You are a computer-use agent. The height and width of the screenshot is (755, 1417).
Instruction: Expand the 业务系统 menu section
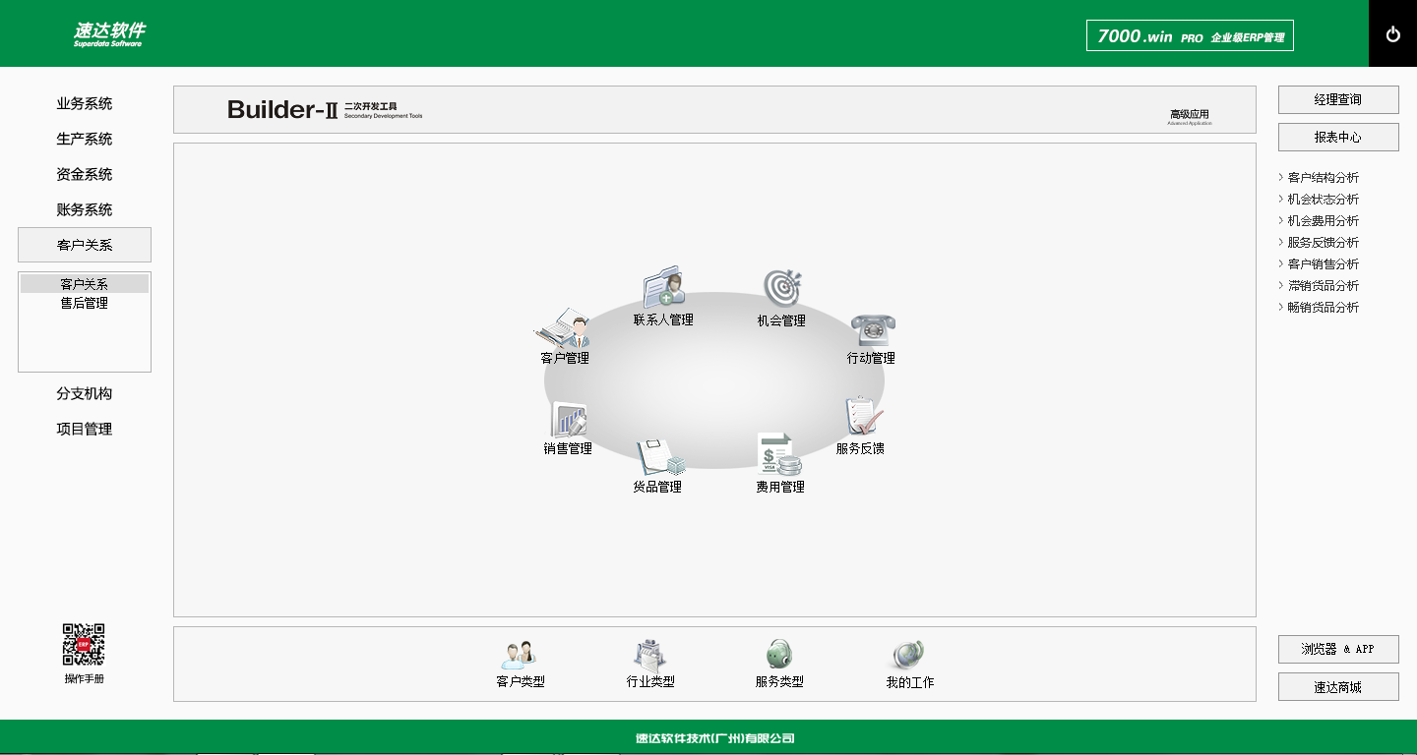85,103
